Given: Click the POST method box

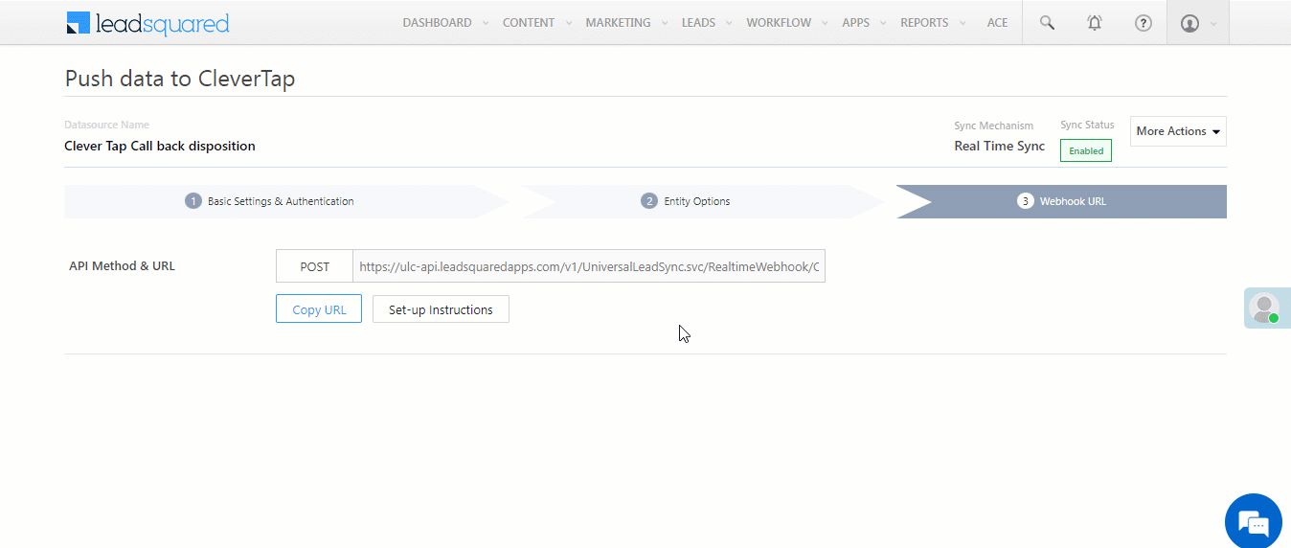Looking at the screenshot, I should point(314,266).
